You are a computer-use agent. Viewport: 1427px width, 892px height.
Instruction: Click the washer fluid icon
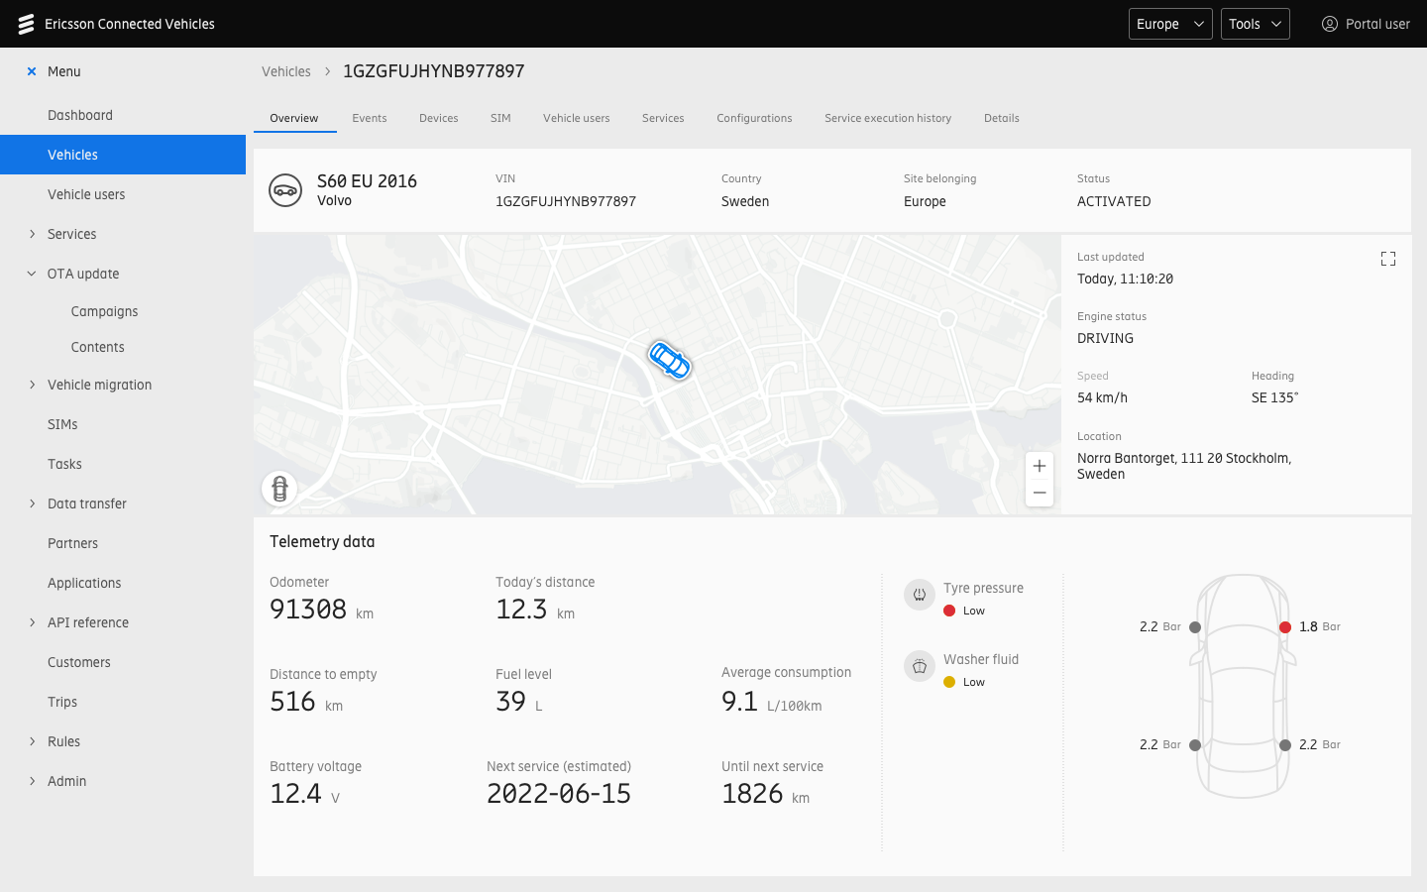pos(920,666)
